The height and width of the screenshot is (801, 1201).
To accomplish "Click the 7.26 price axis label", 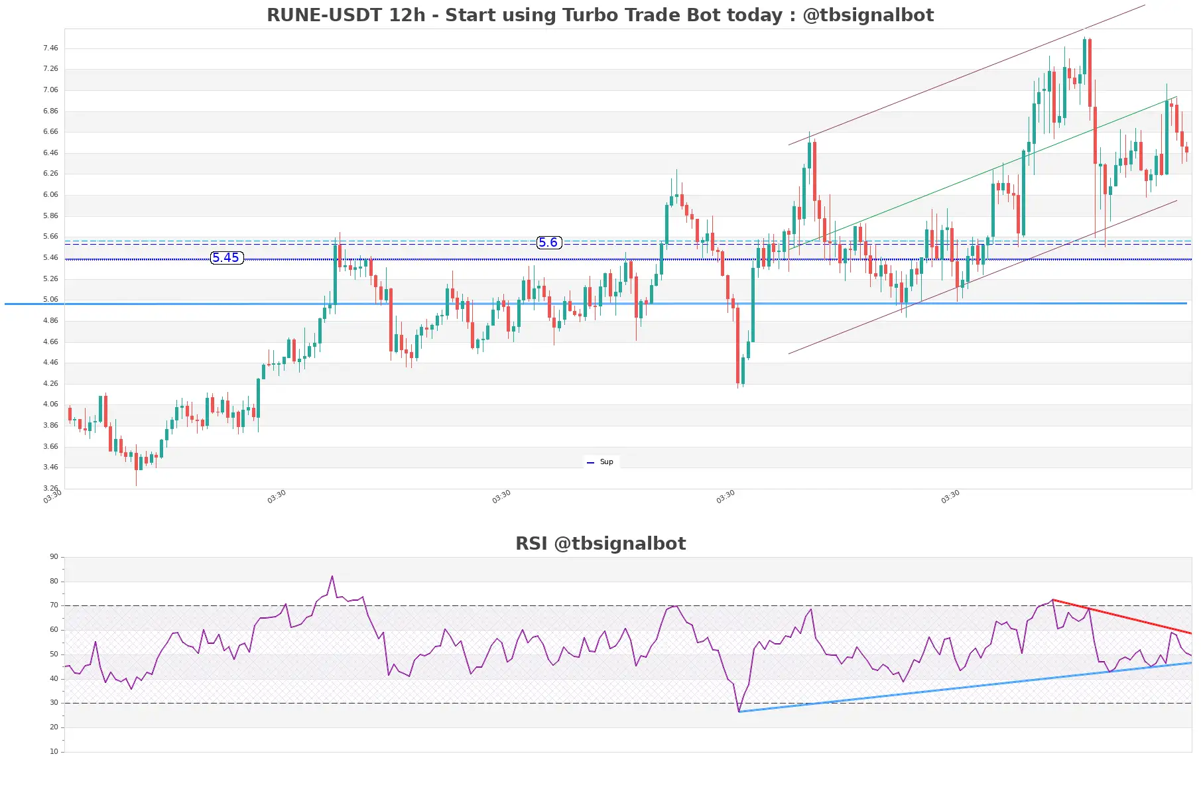I will (50, 68).
